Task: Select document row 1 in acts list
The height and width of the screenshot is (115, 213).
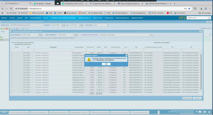Action: pos(4,37)
